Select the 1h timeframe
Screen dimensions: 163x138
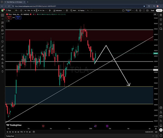pos(32,10)
